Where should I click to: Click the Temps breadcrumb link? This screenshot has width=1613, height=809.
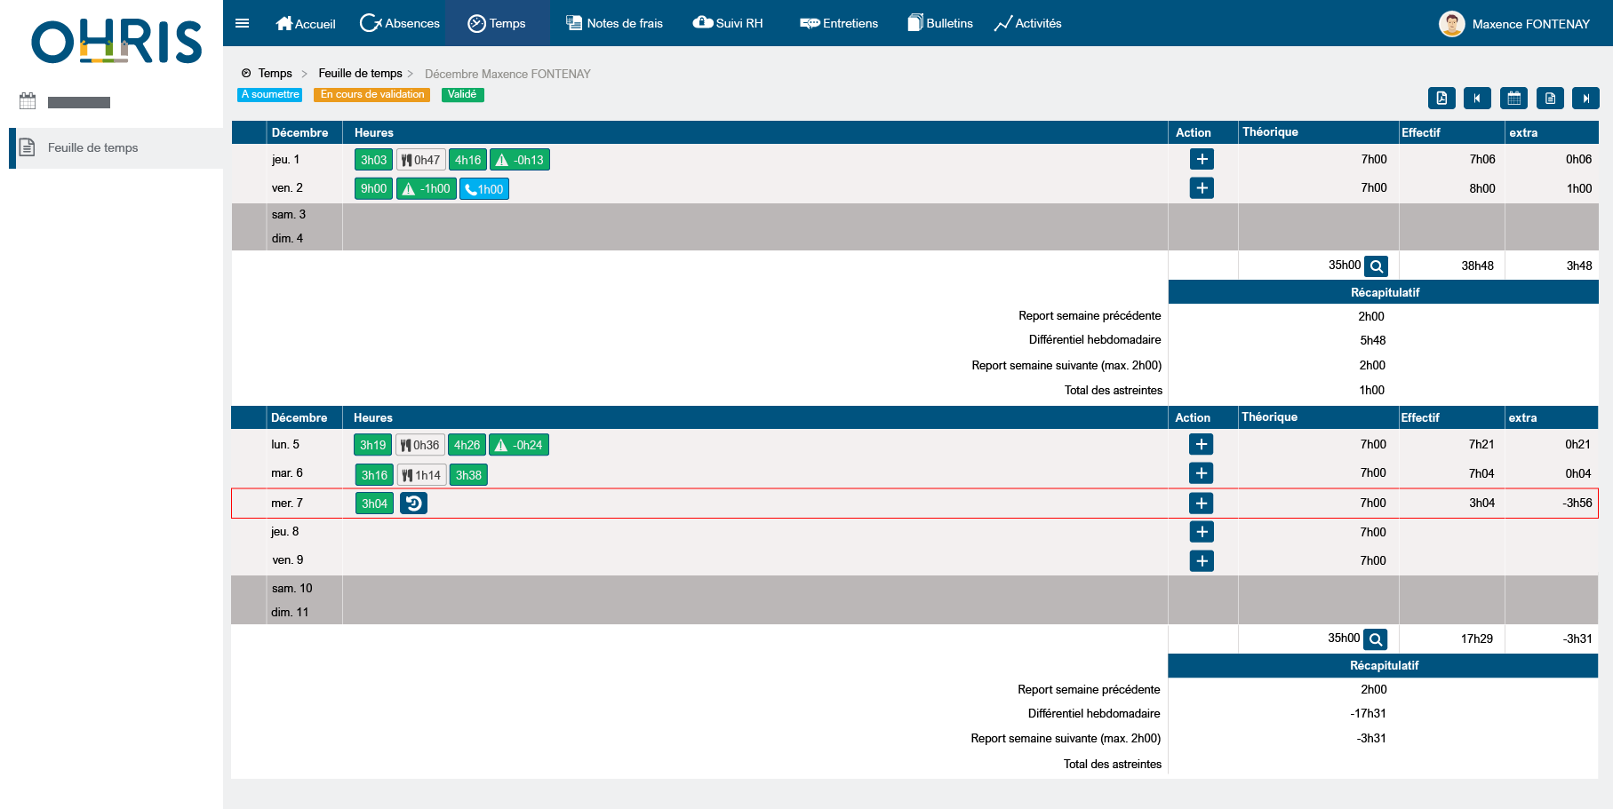pyautogui.click(x=275, y=74)
